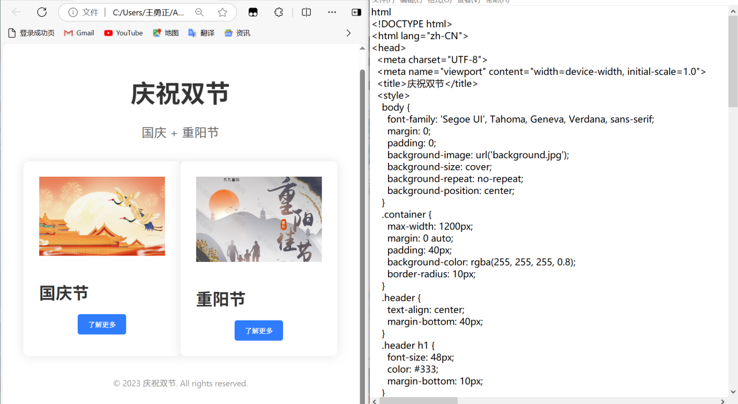The width and height of the screenshot is (738, 404).
Task: Click the color: #333 line
Action: pos(413,369)
